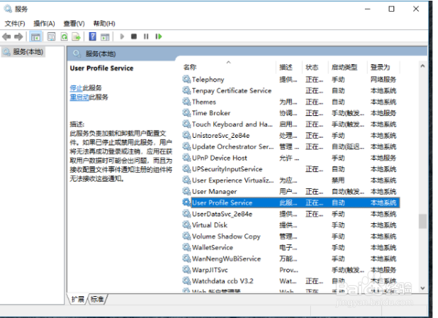Image resolution: width=438 pixels, height=318 pixels.
Task: Click the Prov... description cell of WarpJITSvc
Action: 288,270
